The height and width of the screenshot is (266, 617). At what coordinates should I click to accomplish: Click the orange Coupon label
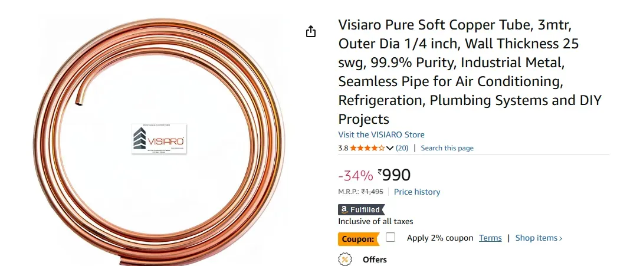coord(358,239)
